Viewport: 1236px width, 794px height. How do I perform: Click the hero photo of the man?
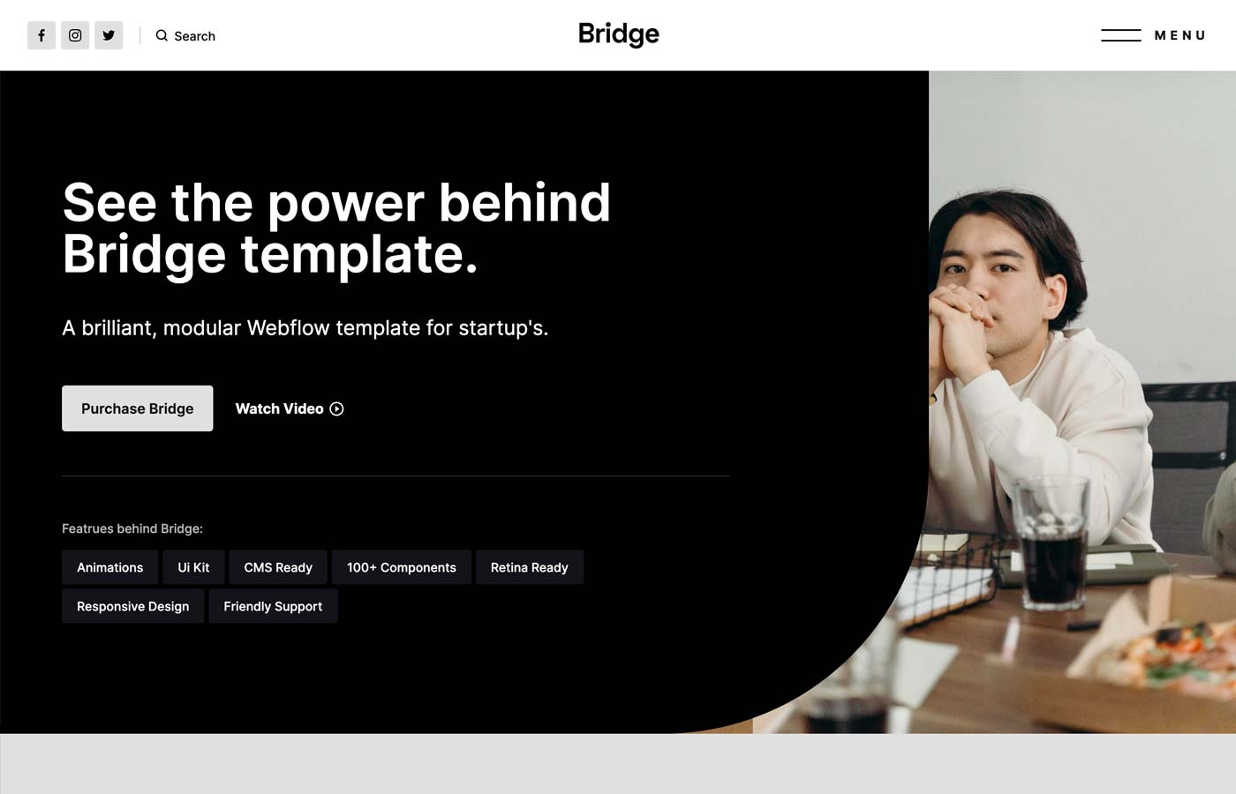[1081, 401]
